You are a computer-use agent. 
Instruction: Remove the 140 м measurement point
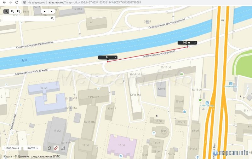pyautogui.click(x=195, y=43)
